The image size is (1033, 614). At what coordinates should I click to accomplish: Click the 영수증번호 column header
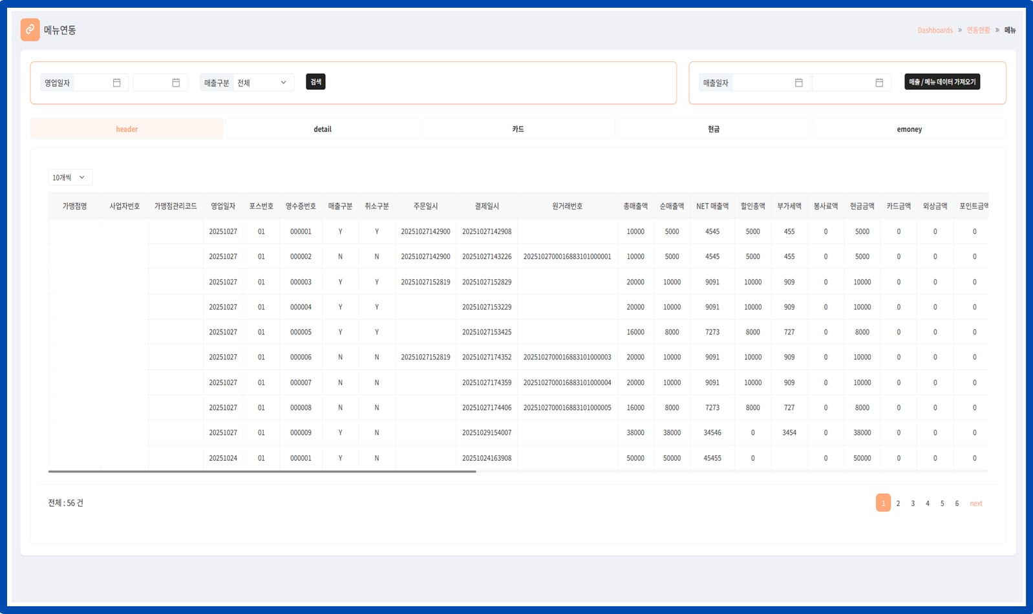click(x=301, y=206)
